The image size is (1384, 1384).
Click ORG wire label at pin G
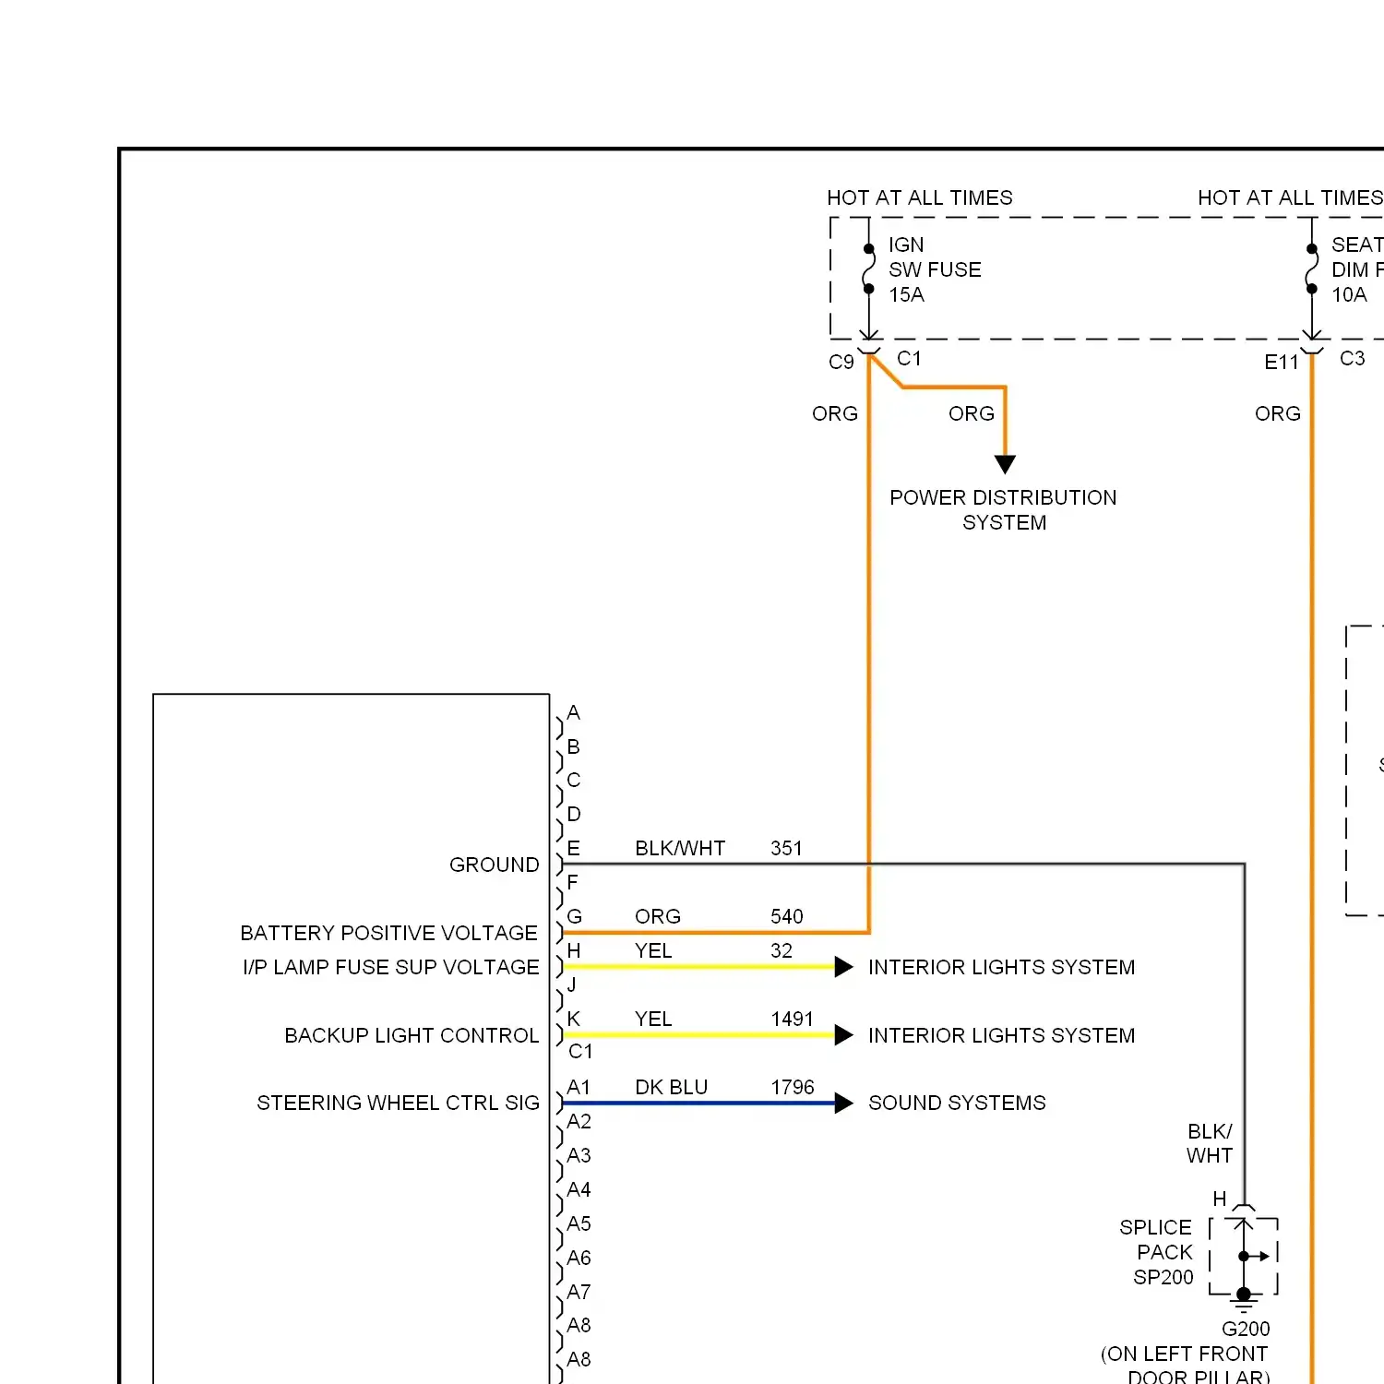[658, 916]
